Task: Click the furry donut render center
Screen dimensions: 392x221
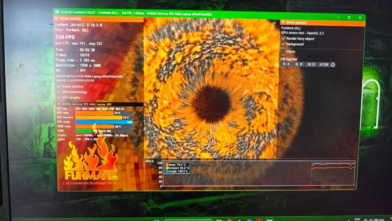Action: tap(212, 104)
